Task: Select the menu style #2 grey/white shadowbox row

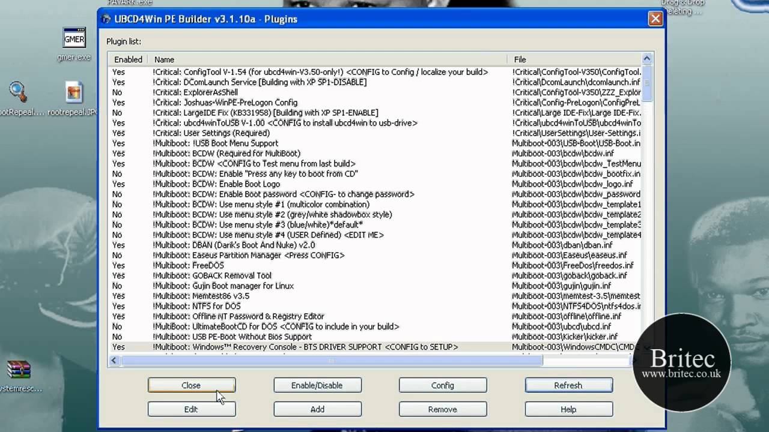Action: (375, 215)
